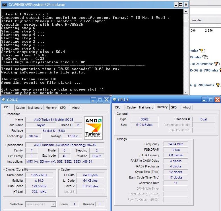Click the scroll down arrow in cmd window
The height and width of the screenshot is (211, 221).
(x=186, y=92)
